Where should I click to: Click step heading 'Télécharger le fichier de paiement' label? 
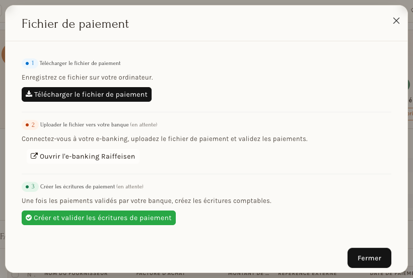point(80,63)
